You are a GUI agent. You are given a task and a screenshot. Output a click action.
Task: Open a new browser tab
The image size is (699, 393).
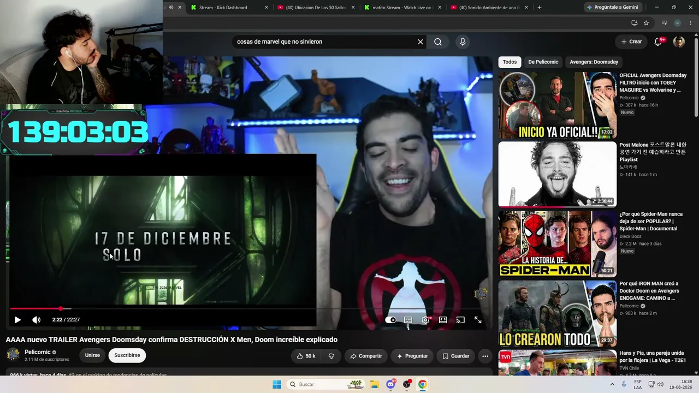coord(540,8)
